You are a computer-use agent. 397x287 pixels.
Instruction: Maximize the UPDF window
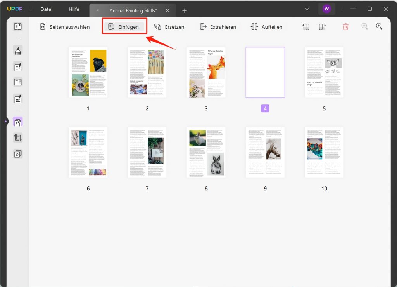point(369,9)
